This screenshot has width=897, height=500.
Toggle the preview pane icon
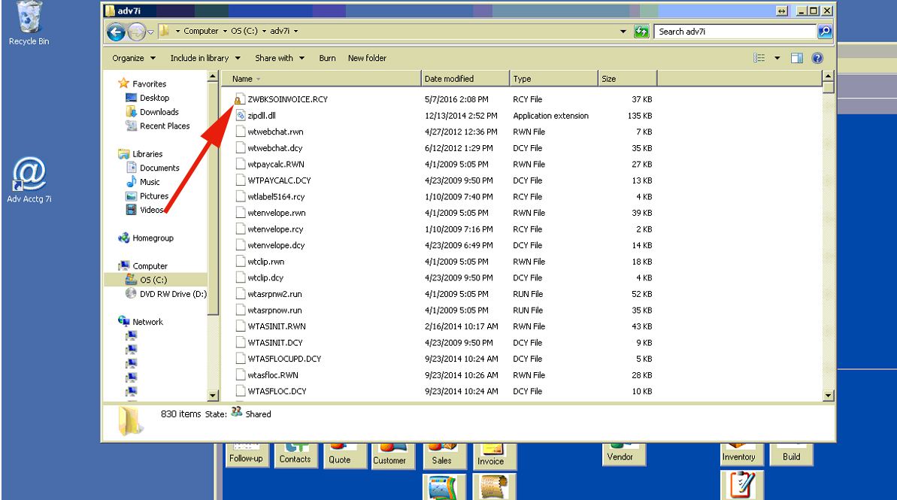tap(797, 57)
